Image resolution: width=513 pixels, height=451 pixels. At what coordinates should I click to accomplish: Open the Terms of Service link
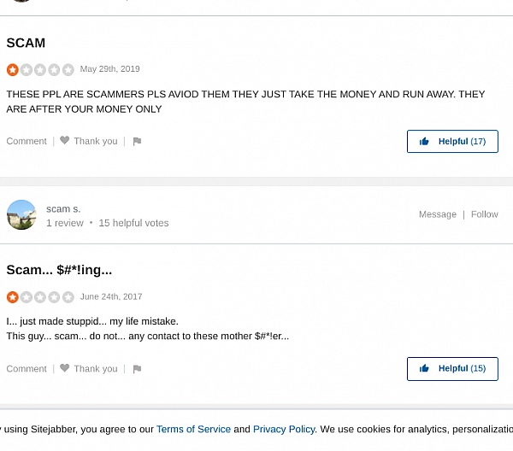tap(193, 430)
